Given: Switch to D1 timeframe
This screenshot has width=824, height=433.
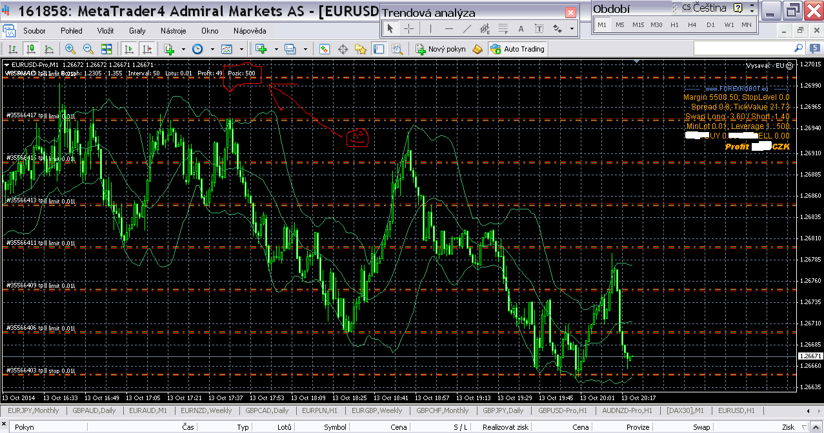Looking at the screenshot, I should click(x=710, y=24).
